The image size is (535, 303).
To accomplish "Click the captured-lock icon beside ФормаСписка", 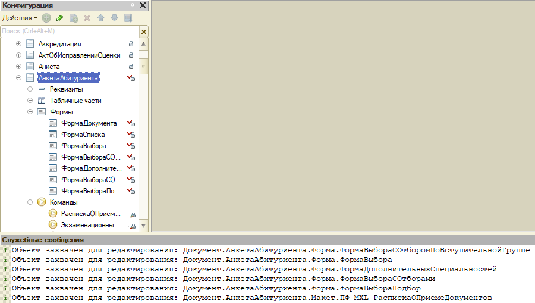I will [131, 135].
